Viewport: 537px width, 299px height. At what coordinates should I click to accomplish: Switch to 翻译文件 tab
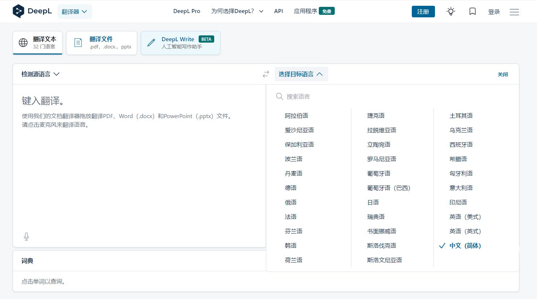tap(102, 43)
